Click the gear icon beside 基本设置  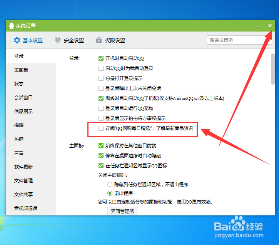click(17, 40)
